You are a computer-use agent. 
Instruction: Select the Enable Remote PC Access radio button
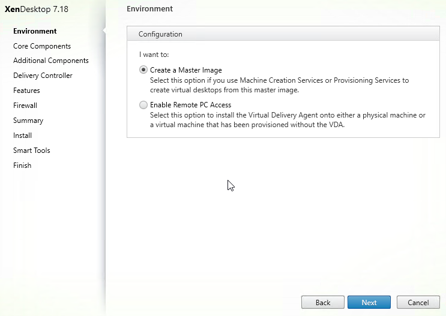[x=143, y=105]
